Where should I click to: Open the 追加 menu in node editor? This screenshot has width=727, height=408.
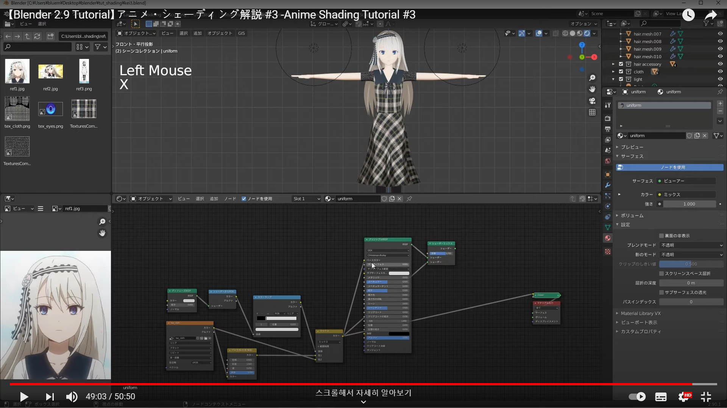214,199
